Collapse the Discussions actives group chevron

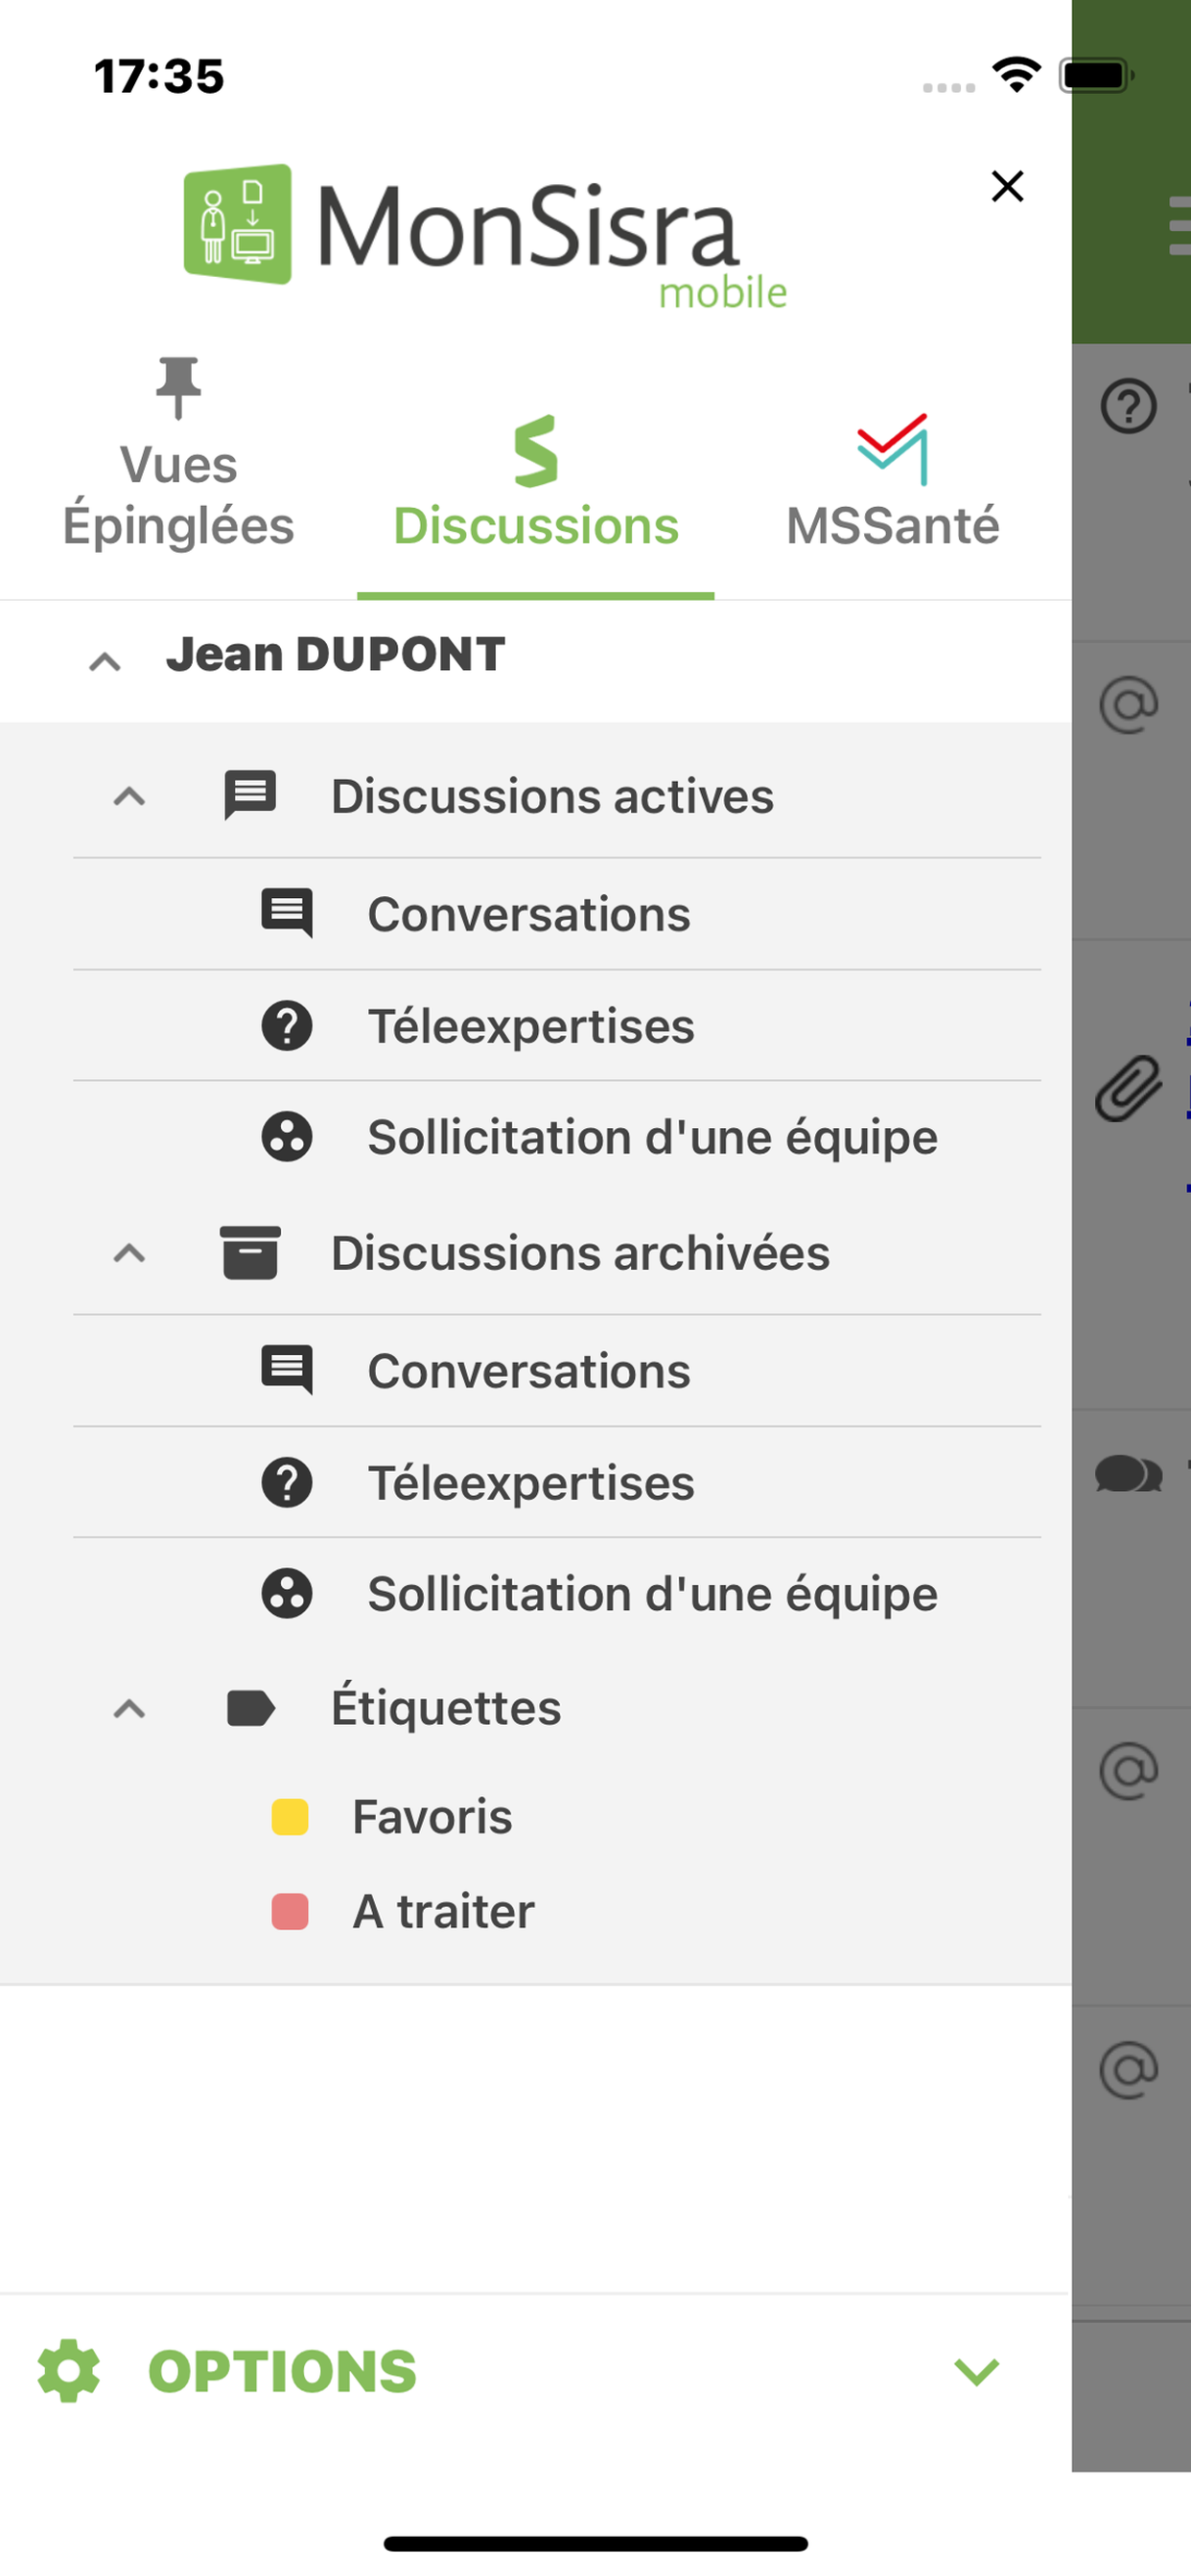[x=129, y=797]
